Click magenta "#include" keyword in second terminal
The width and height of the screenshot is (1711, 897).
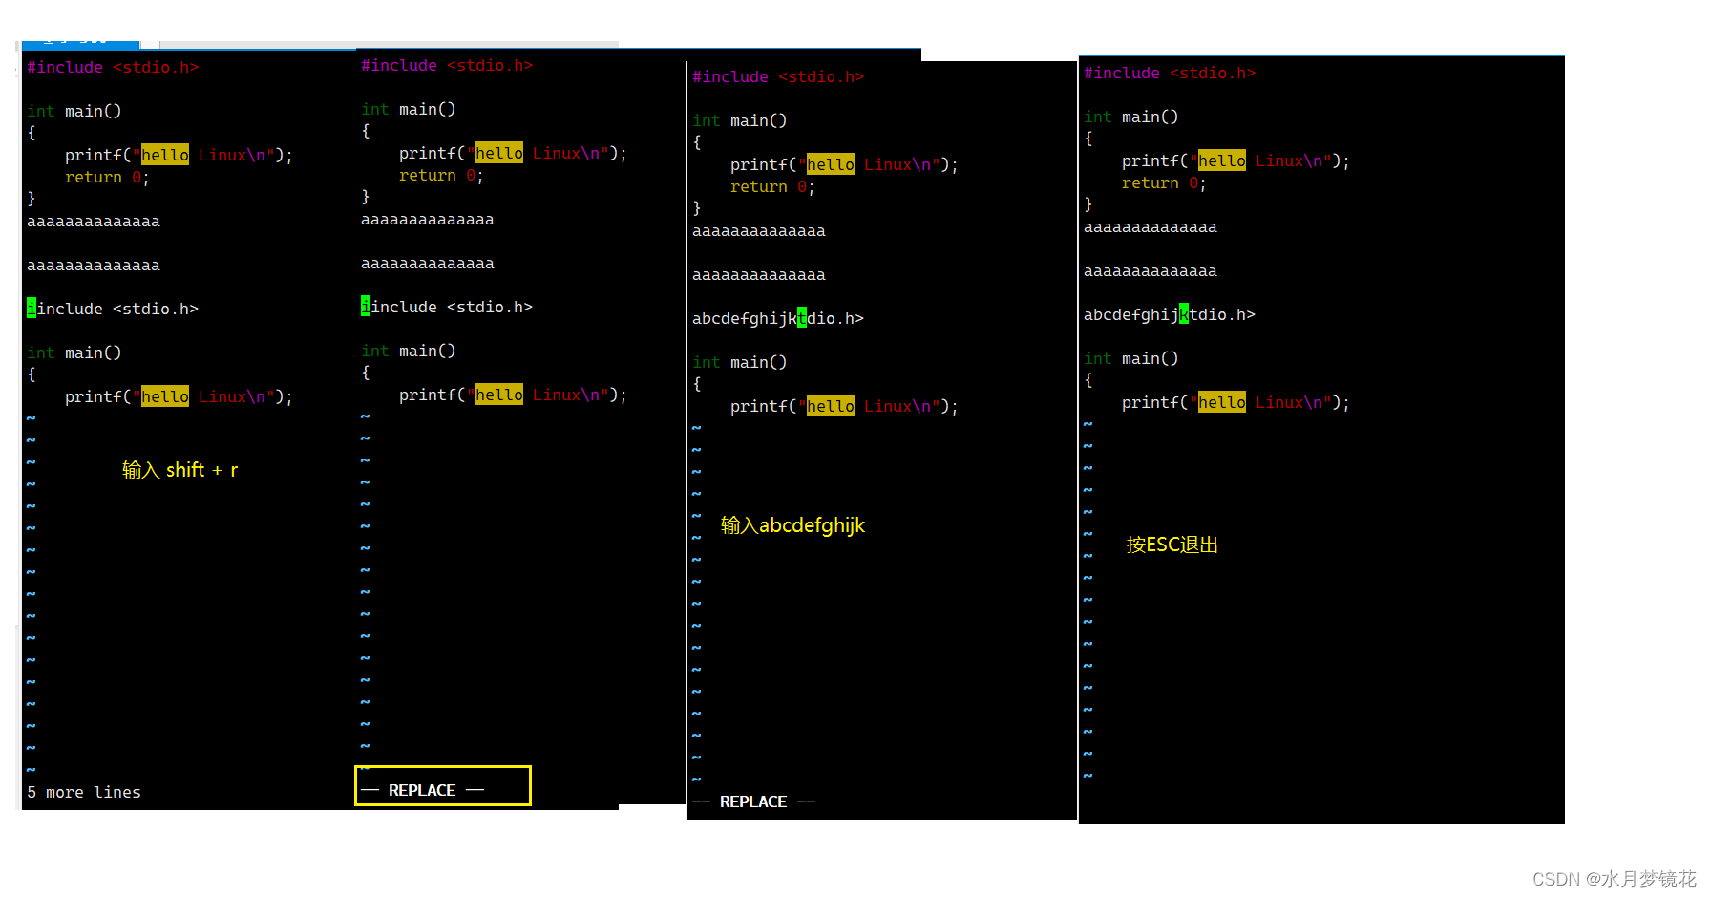tap(399, 65)
